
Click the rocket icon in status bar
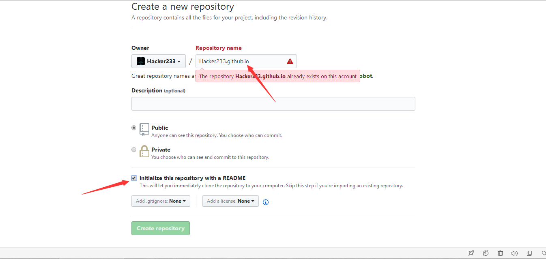471,253
